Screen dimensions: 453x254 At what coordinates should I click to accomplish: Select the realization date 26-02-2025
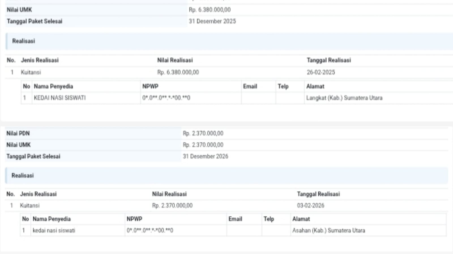[x=321, y=72]
